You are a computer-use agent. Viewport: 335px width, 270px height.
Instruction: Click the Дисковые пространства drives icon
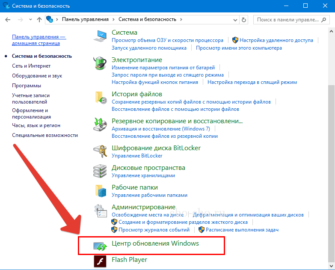click(x=100, y=171)
